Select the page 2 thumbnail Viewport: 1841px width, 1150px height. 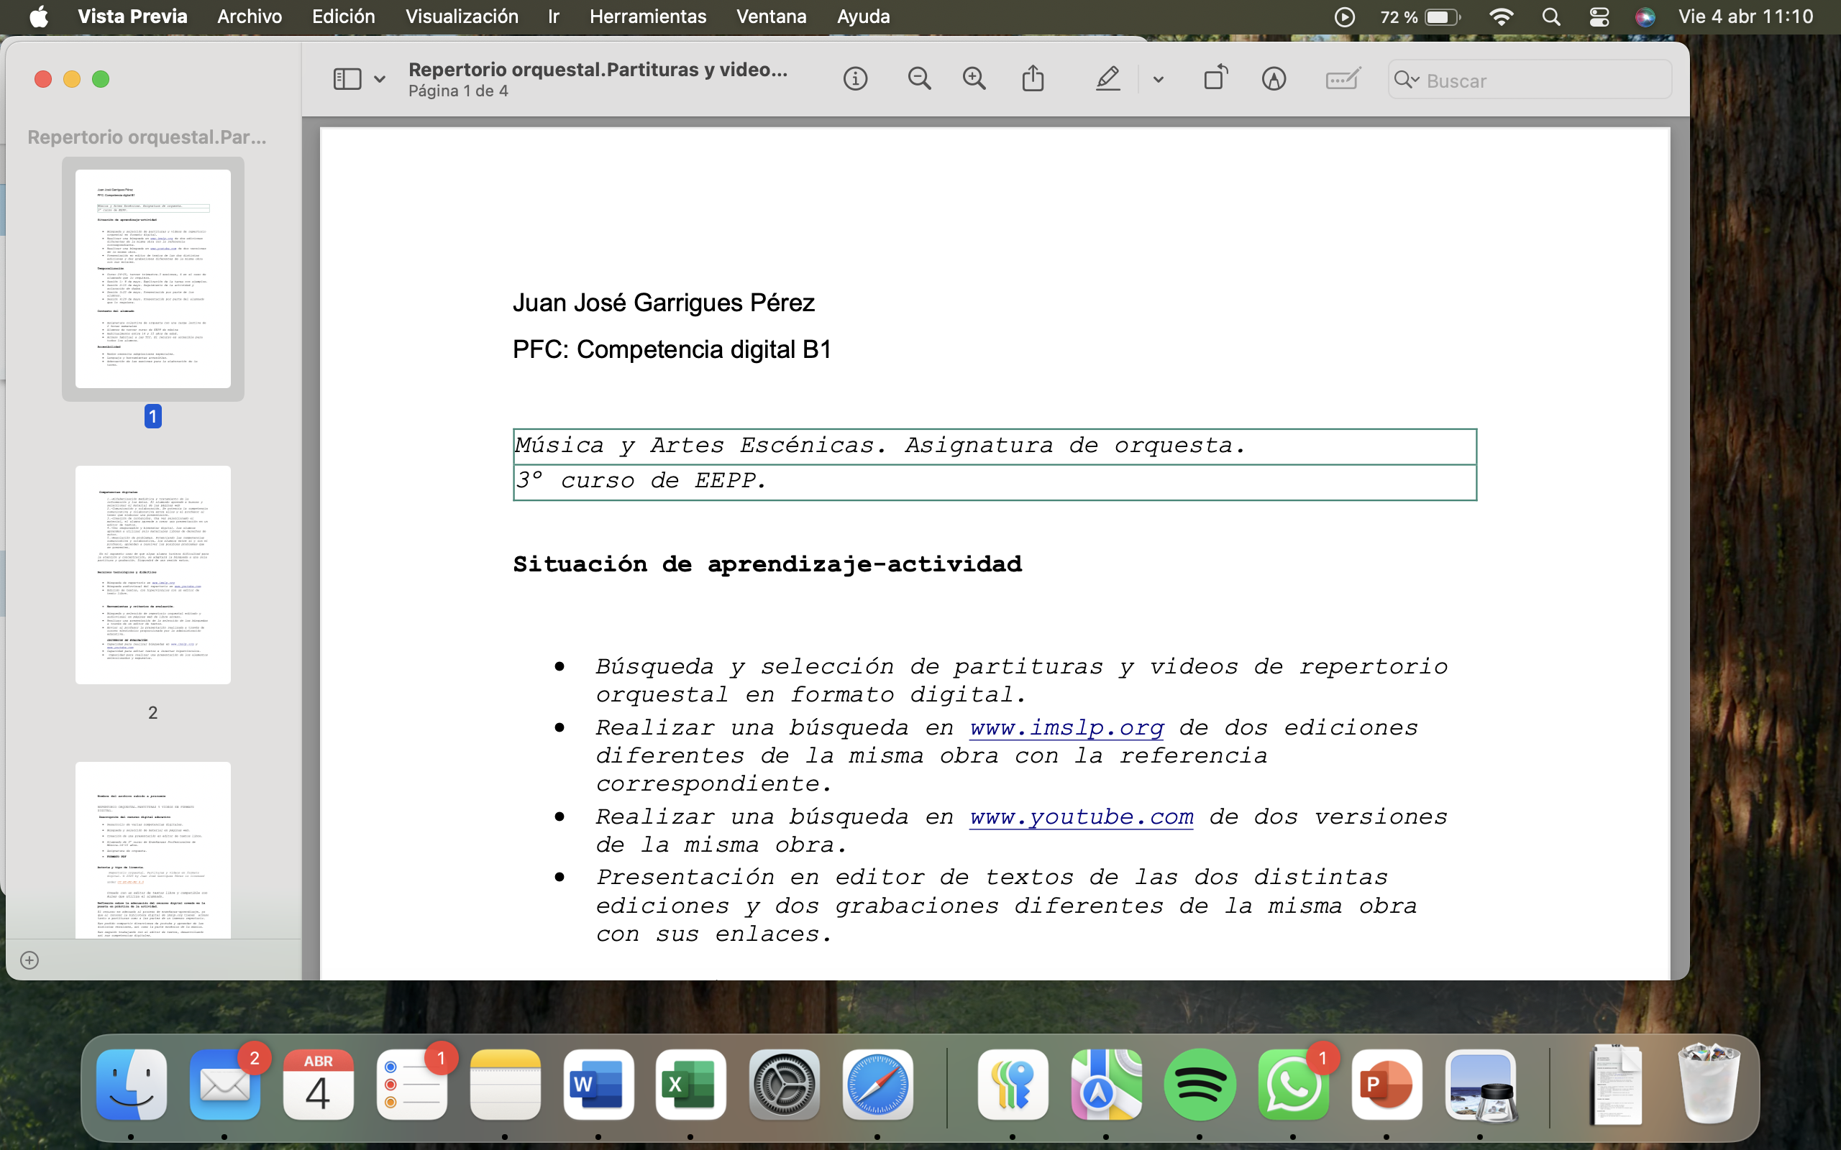(x=153, y=575)
